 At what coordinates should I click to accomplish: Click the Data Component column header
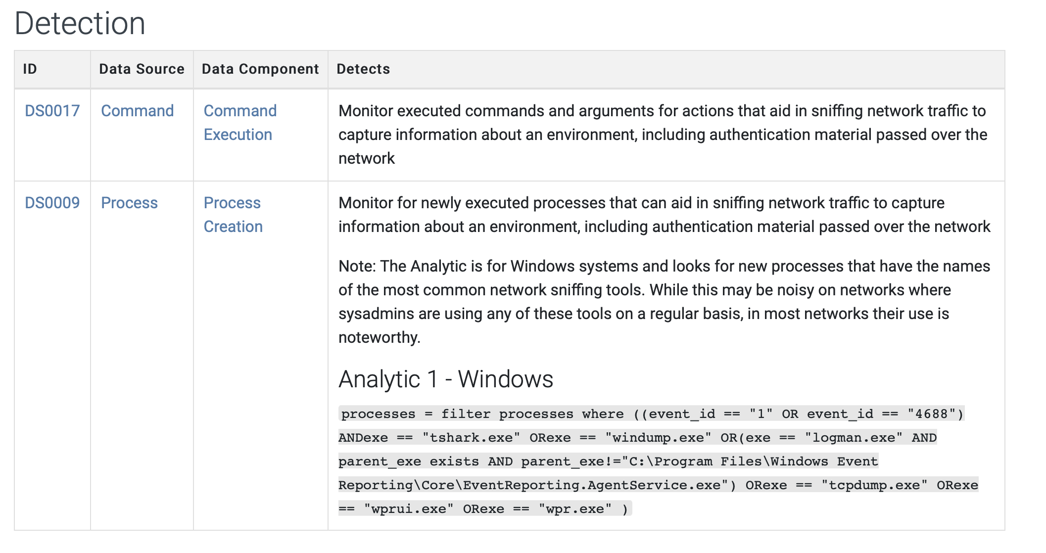260,69
